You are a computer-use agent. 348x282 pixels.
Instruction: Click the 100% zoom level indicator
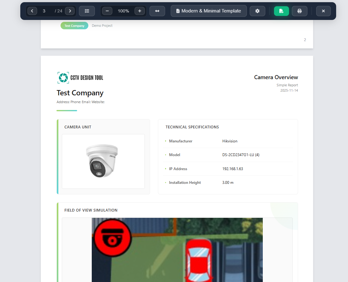123,11
